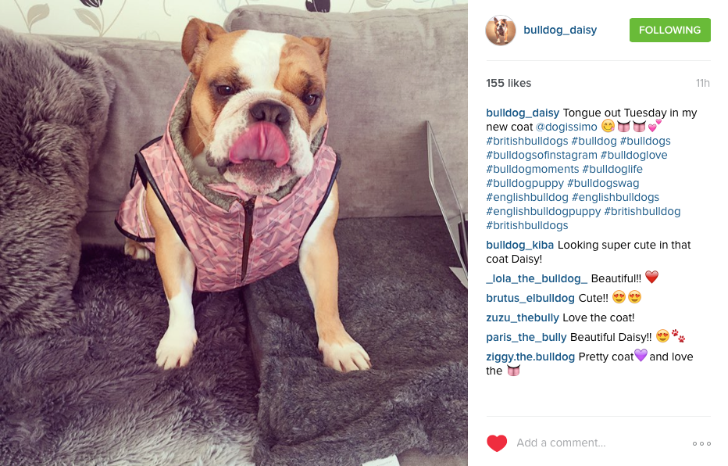Image resolution: width=728 pixels, height=466 pixels.
Task: Open brutus_elbulldog commenter profile
Action: pos(530,298)
